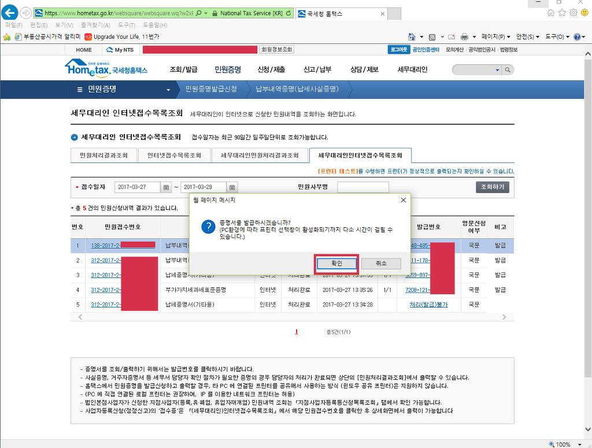The image size is (592, 448).
Task: Click the Hometax logo
Action: [x=106, y=68]
